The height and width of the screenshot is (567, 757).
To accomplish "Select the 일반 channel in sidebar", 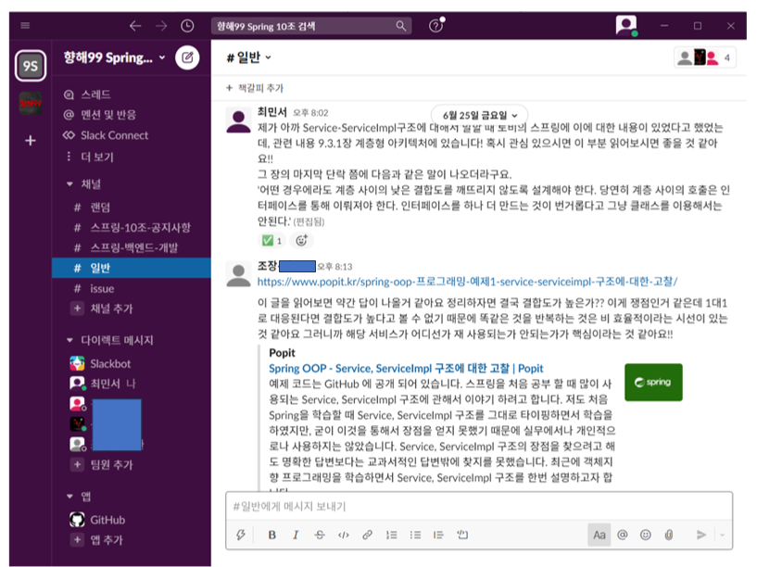I will (x=132, y=268).
